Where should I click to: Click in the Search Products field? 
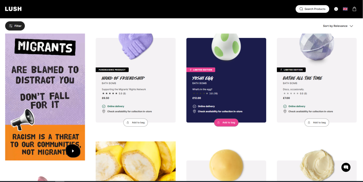[x=312, y=9]
